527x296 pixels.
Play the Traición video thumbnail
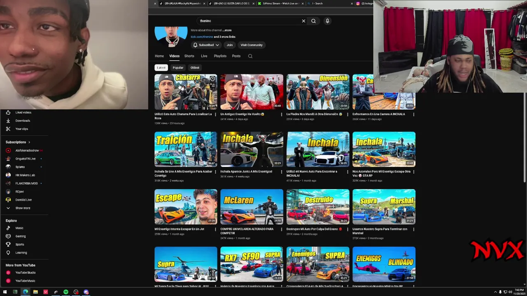pyautogui.click(x=186, y=149)
